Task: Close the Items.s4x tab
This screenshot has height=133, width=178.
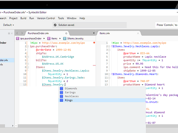Action: [x=138, y=33]
